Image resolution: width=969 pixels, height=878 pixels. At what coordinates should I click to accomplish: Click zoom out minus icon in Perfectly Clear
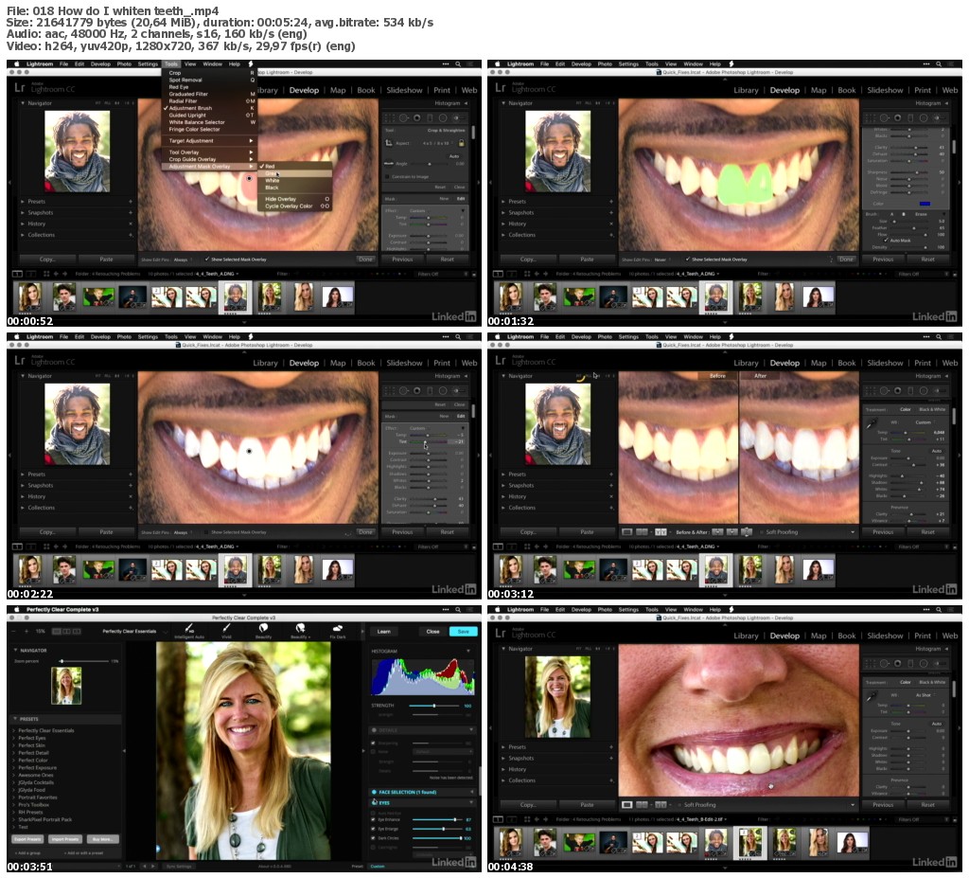tap(14, 631)
